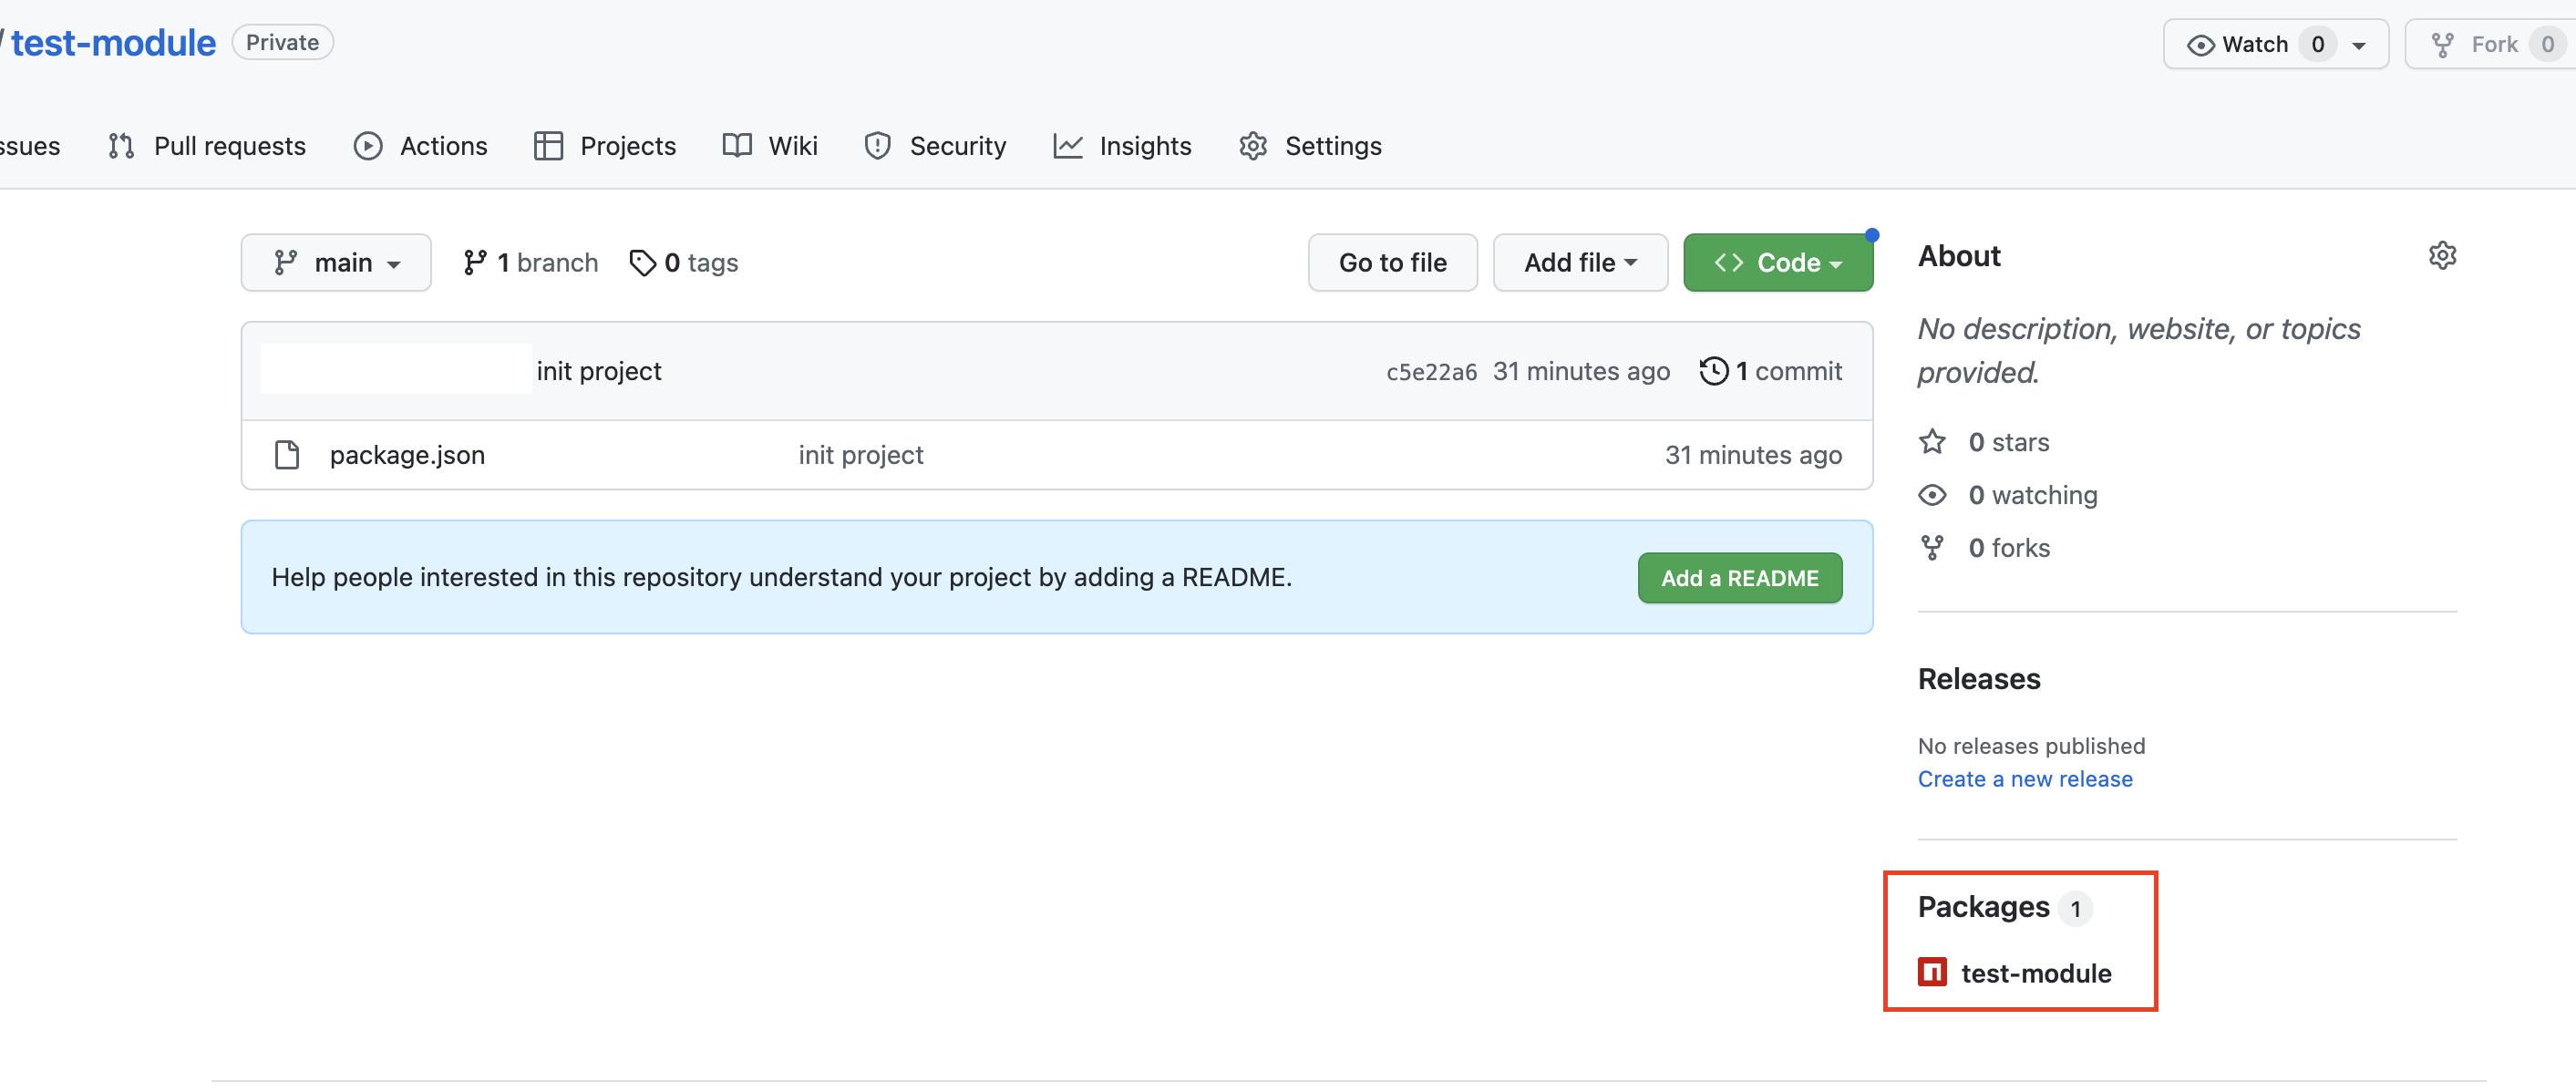Click the fork icon beside 0 forks
Image resolution: width=2576 pixels, height=1092 pixels.
[x=1932, y=548]
